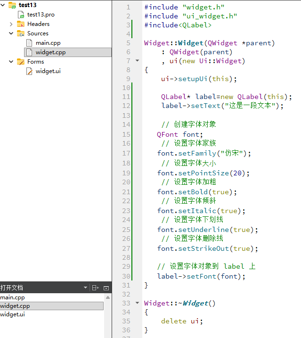Click line number 1 in the gutter
Screen dimensions: 301x338
[x=128, y=7]
